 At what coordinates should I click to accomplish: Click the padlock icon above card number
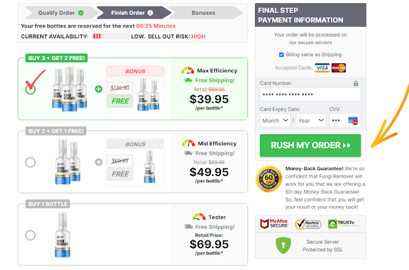[356, 83]
